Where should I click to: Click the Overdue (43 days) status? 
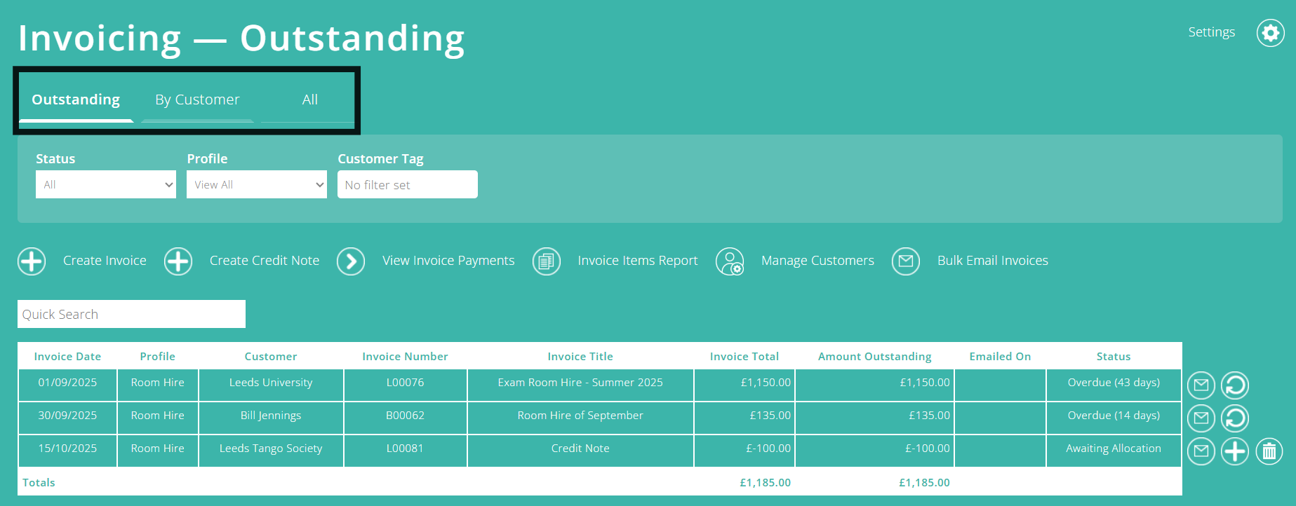(x=1114, y=383)
